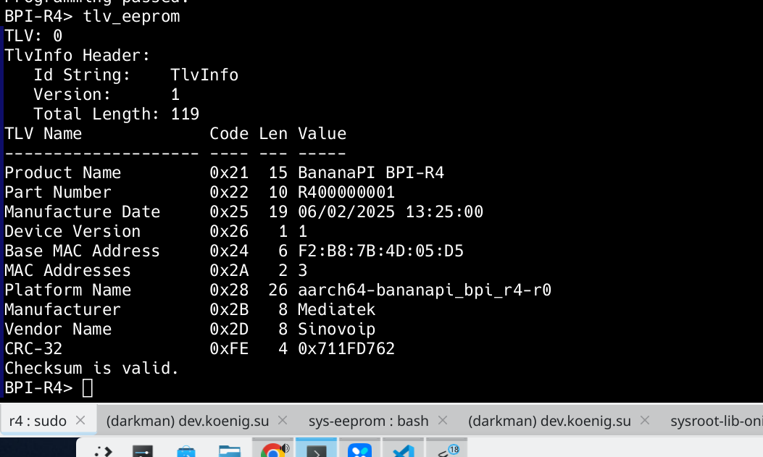Switch to second '(darkman) dev.koenig.su' tab

click(549, 421)
